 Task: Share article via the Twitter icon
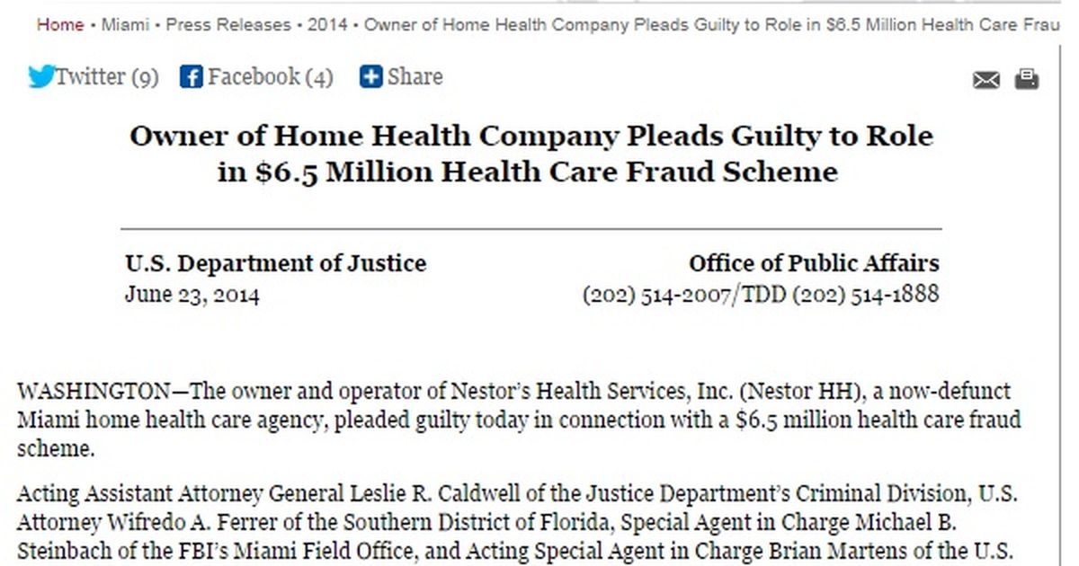[41, 76]
